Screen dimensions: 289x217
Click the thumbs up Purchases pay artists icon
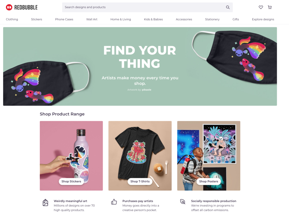click(114, 202)
